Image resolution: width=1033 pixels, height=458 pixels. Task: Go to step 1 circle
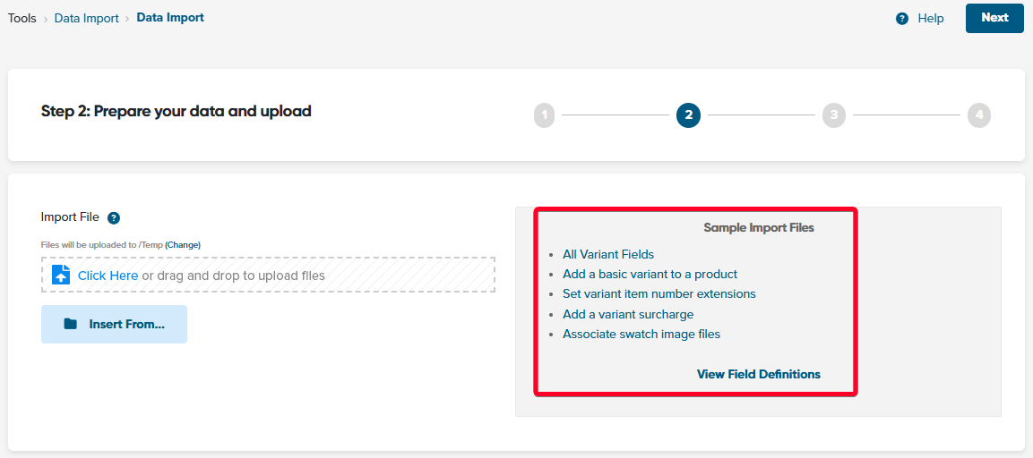coord(544,115)
